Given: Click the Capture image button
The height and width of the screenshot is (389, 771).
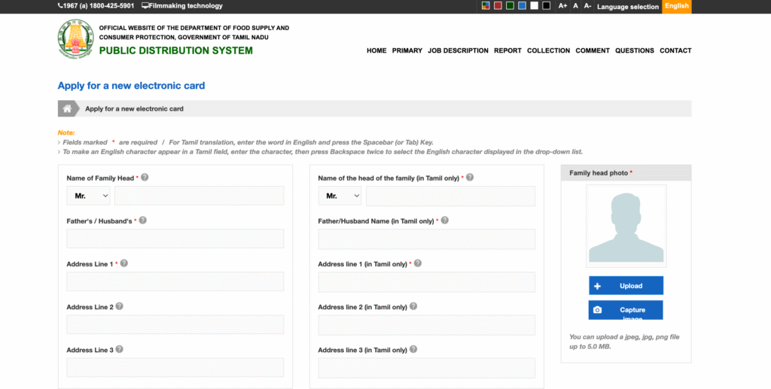Looking at the screenshot, I should tap(626, 310).
